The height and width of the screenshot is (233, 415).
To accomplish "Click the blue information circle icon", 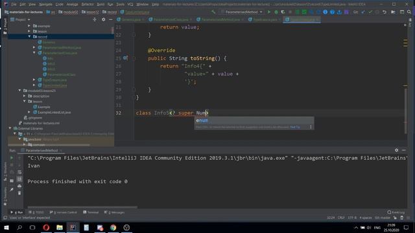I will [x=326, y=12].
